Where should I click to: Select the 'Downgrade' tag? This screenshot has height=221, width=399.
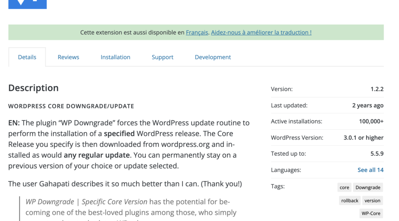[x=368, y=188]
